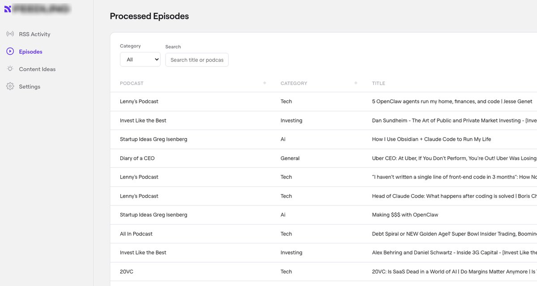The image size is (537, 286).
Task: Select 'How I Use Obsidian + Claude Code' title
Action: click(x=431, y=139)
